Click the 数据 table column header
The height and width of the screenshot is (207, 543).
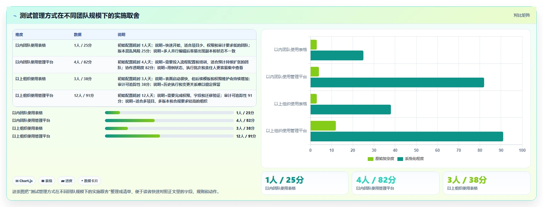pos(78,35)
